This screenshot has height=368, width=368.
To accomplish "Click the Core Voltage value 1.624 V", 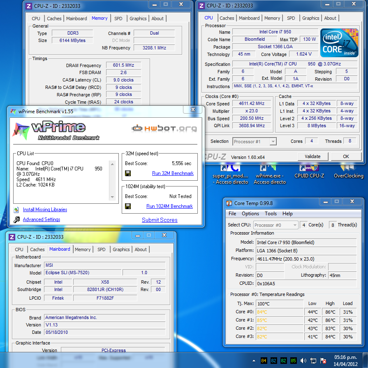I will [x=304, y=54].
